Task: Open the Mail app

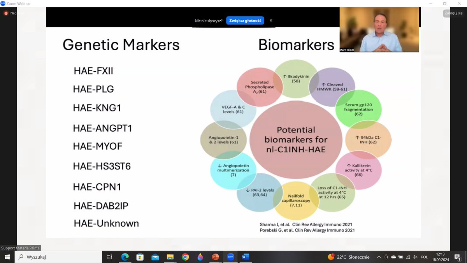Action: tap(155, 257)
